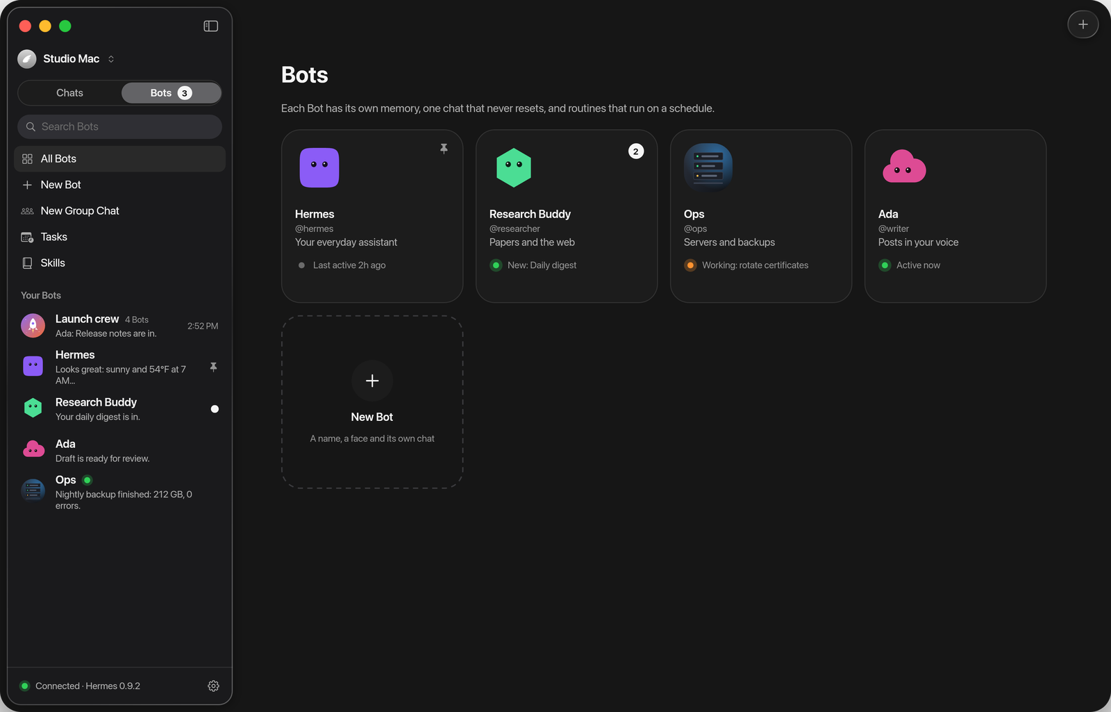Click the green hexagon Research Buddy card avatar
1111x712 pixels.
514,167
